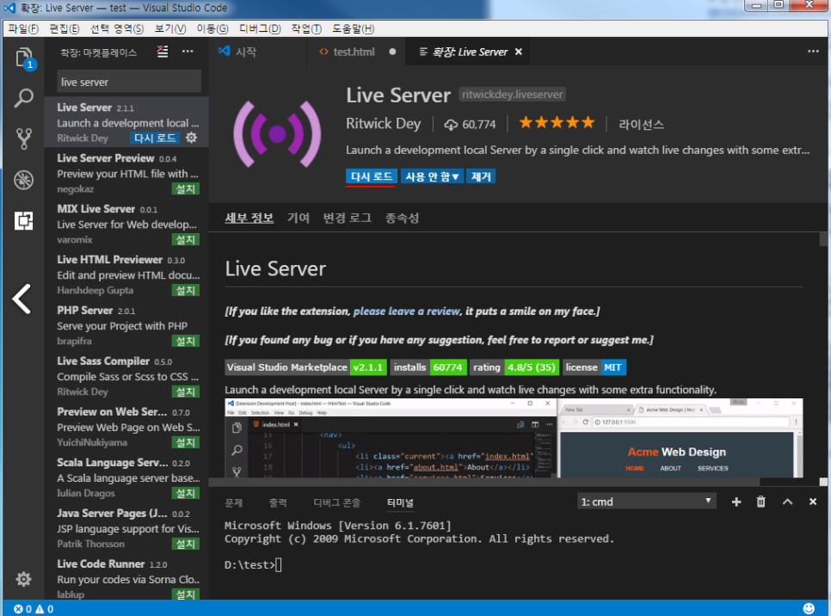831x616 pixels.
Task: Clear the extensions search results icon
Action: click(163, 52)
